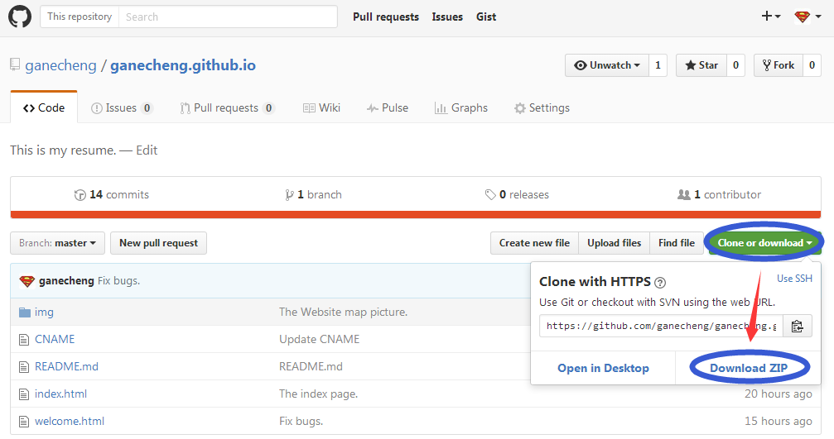Open Gist in top navigation
Screen dimensions: 834x439
486,17
